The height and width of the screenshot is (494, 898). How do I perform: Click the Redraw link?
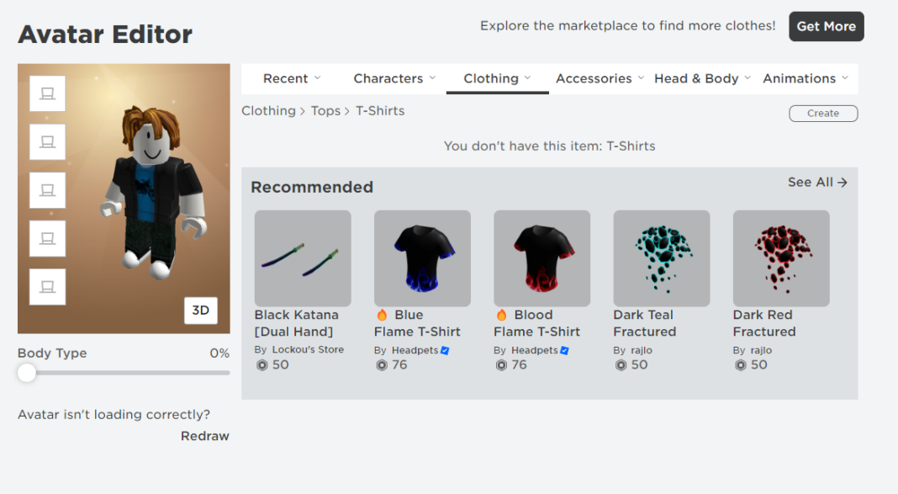204,436
